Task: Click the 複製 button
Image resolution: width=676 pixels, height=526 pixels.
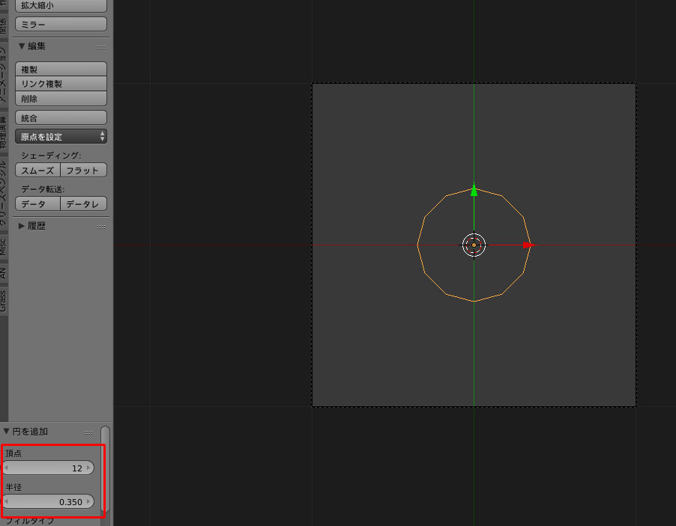Action: pyautogui.click(x=61, y=69)
